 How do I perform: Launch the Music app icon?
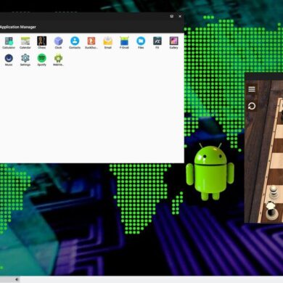tap(9, 58)
